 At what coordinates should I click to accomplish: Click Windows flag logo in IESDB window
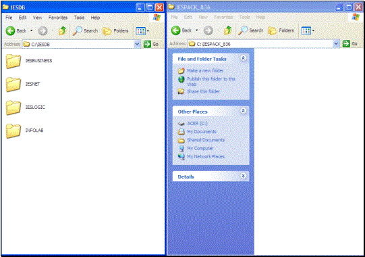[x=157, y=18]
